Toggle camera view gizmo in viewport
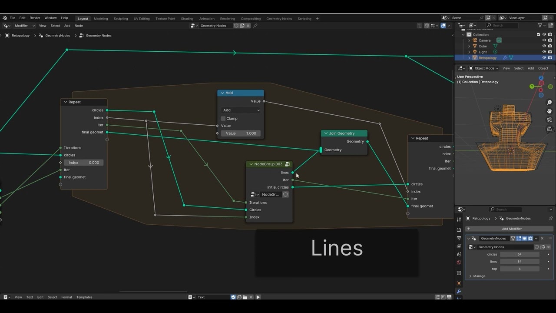The width and height of the screenshot is (556, 313). pos(549,120)
